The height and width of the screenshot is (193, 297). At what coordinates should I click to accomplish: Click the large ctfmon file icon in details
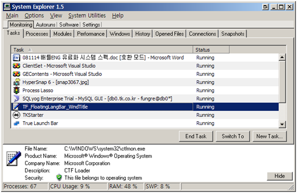pos(14,159)
